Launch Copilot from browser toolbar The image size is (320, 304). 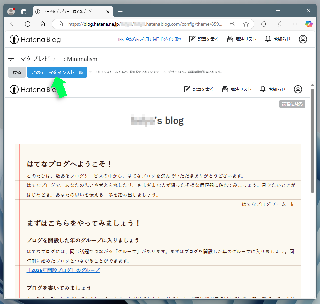click(309, 24)
